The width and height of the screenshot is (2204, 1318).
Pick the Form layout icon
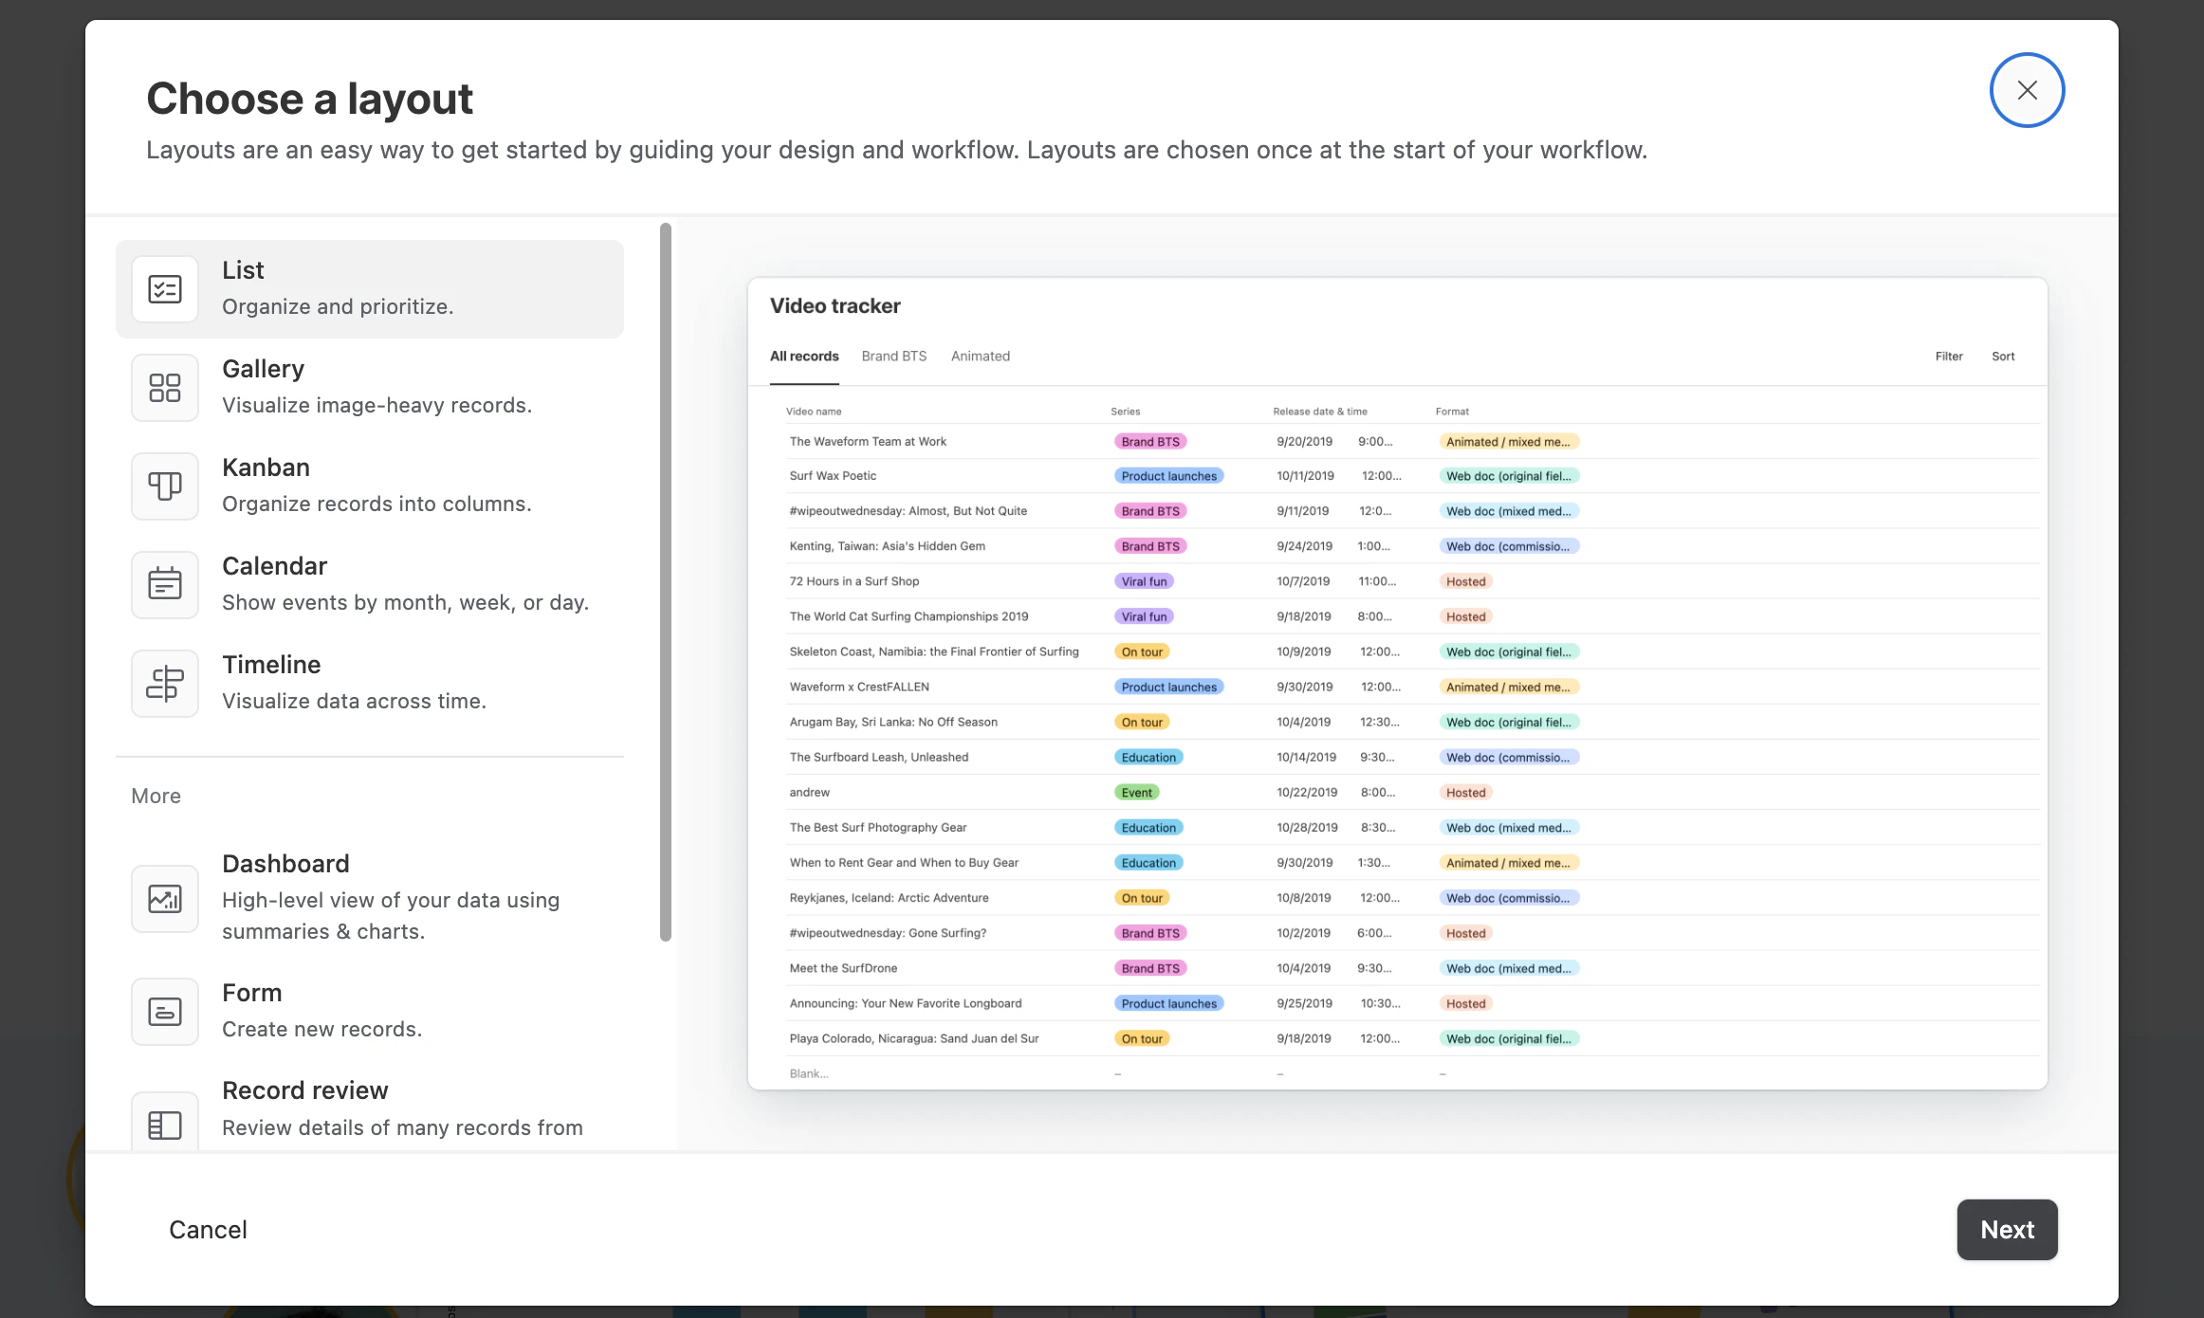[x=165, y=1012]
